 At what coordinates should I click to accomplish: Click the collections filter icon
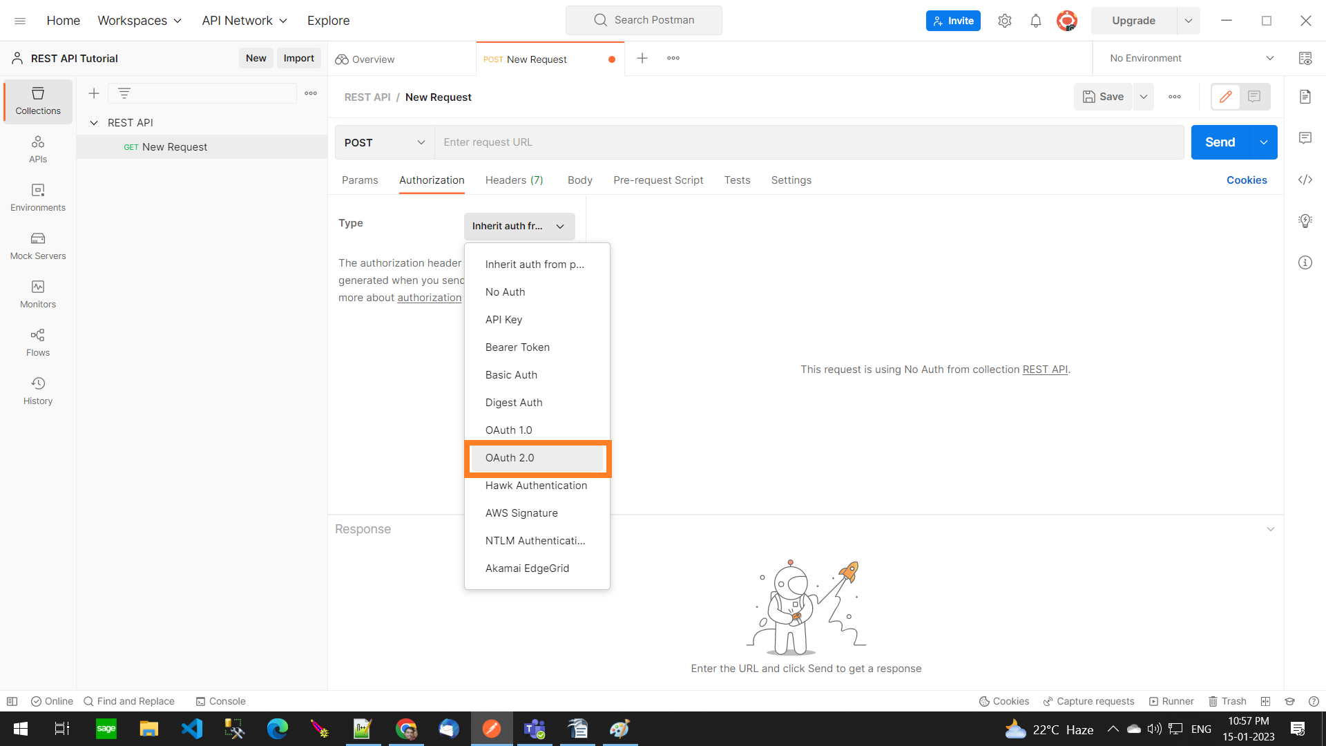[124, 93]
